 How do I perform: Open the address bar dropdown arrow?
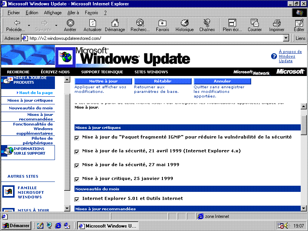pos(286,38)
